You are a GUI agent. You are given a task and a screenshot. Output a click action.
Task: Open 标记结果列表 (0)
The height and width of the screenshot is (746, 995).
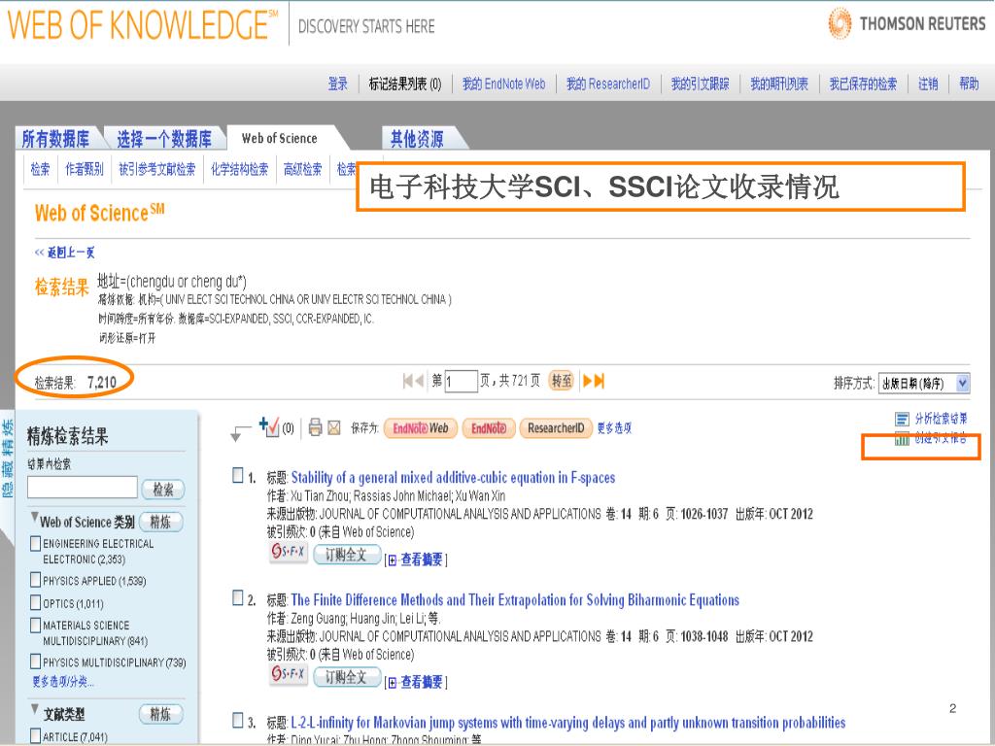405,84
